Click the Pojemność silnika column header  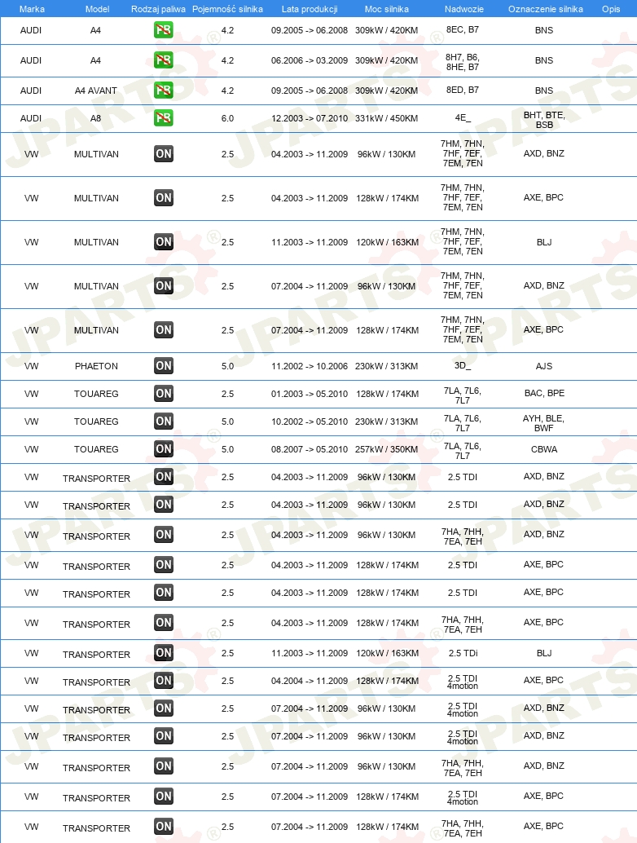coord(228,9)
